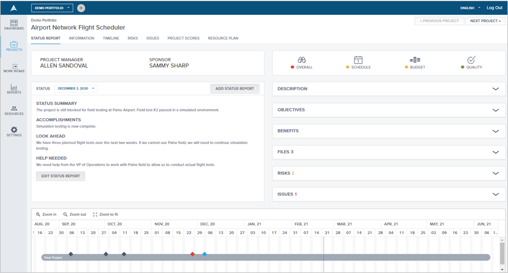The height and width of the screenshot is (273, 508).
Task: Switch to the Resource Plan tab
Action: pyautogui.click(x=223, y=38)
